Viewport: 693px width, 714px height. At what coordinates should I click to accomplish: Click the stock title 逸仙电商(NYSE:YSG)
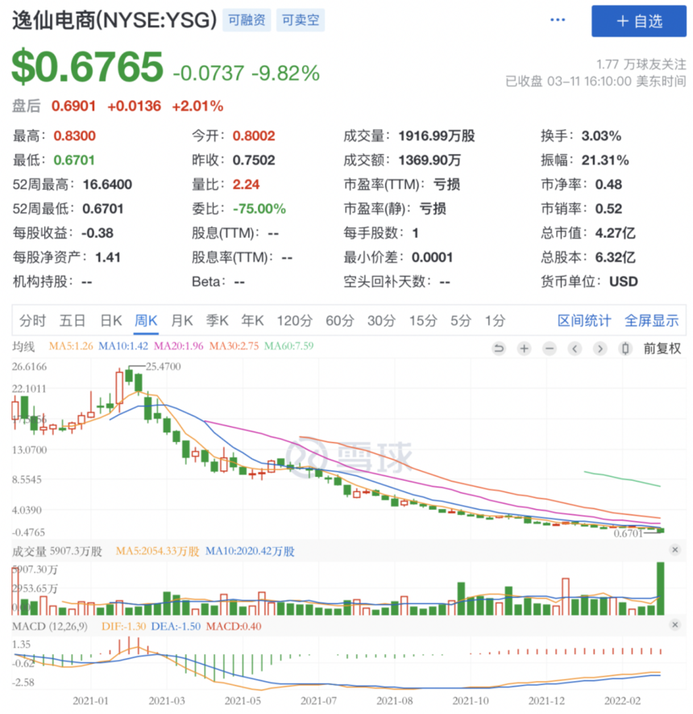[x=114, y=20]
